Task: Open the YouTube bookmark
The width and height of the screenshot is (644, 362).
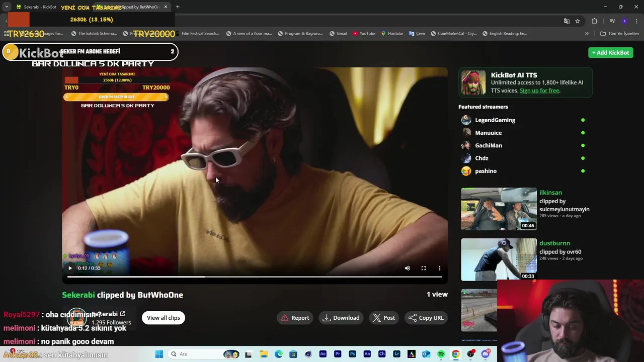Action: click(364, 34)
